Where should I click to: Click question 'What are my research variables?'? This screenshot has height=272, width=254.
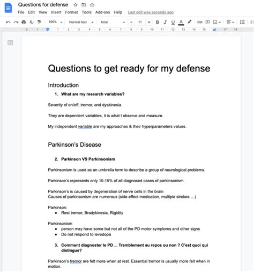coord(93,94)
